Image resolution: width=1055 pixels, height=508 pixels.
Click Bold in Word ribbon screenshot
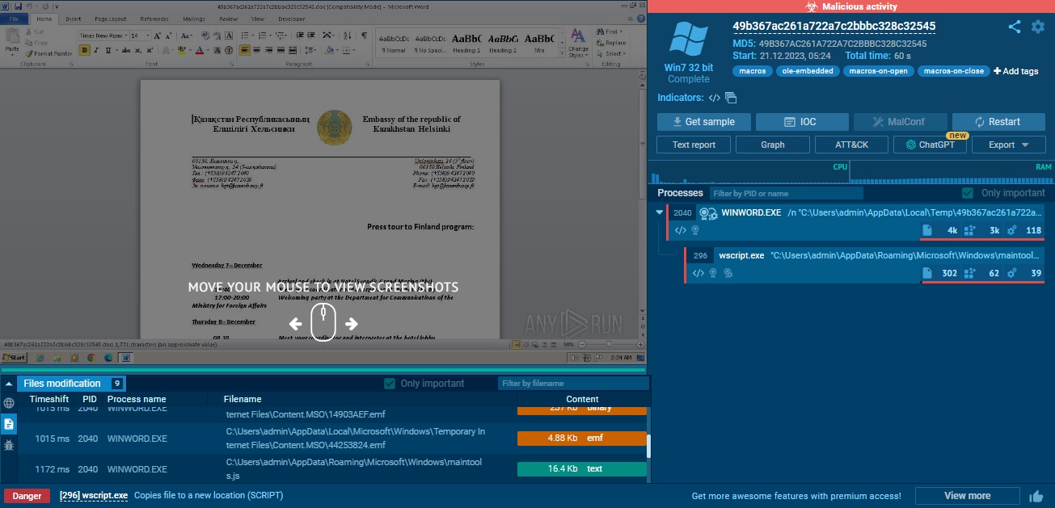point(85,50)
